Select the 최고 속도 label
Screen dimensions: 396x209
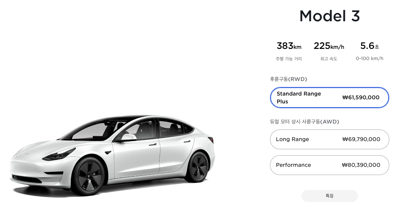329,59
